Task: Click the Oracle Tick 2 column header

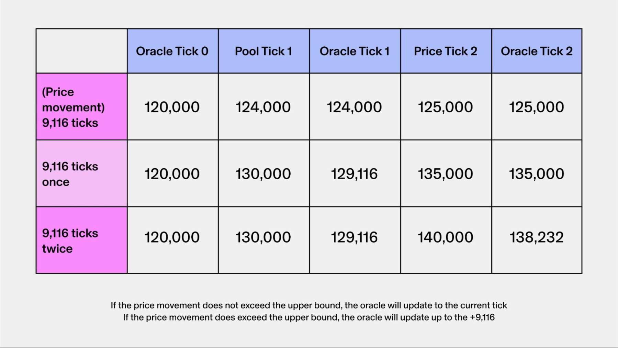Action: pos(537,51)
